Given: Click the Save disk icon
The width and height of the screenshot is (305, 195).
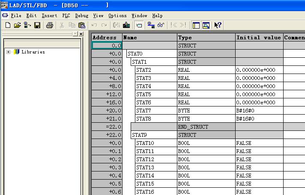Looking at the screenshot, I should pos(37,25).
